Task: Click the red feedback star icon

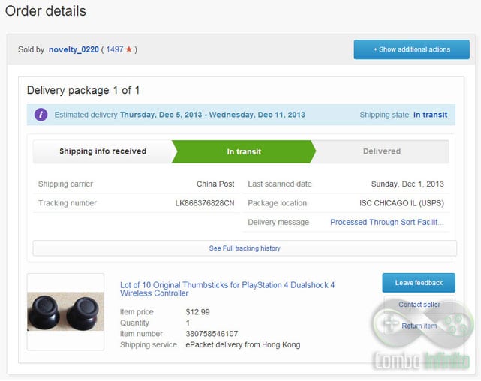Action: pyautogui.click(x=129, y=49)
